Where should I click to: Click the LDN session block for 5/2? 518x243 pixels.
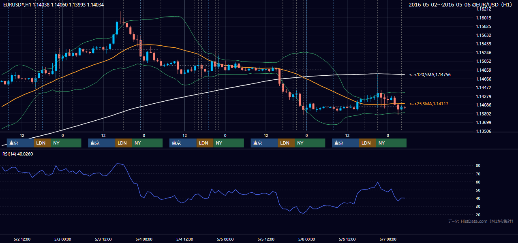pyautogui.click(x=42, y=143)
